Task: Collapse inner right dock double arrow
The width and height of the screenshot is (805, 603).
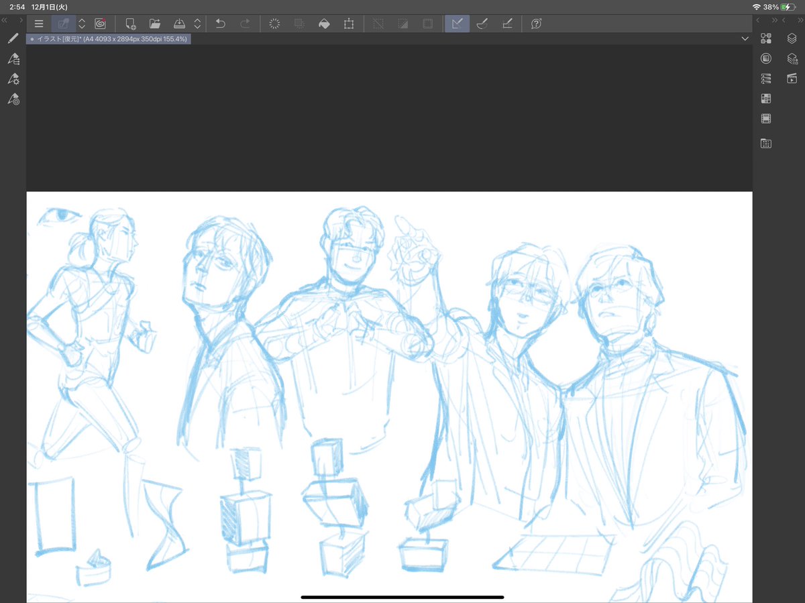Action: point(773,20)
